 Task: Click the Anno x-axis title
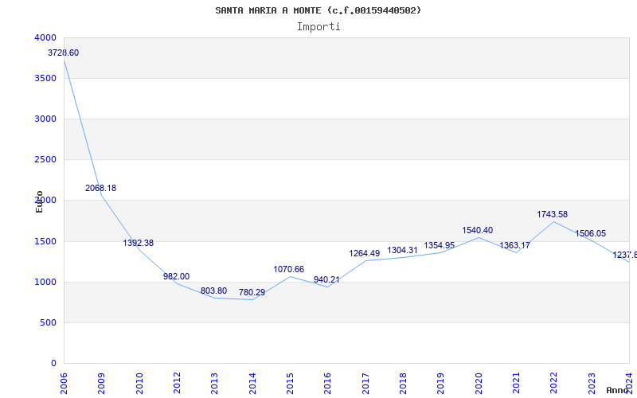(x=618, y=391)
